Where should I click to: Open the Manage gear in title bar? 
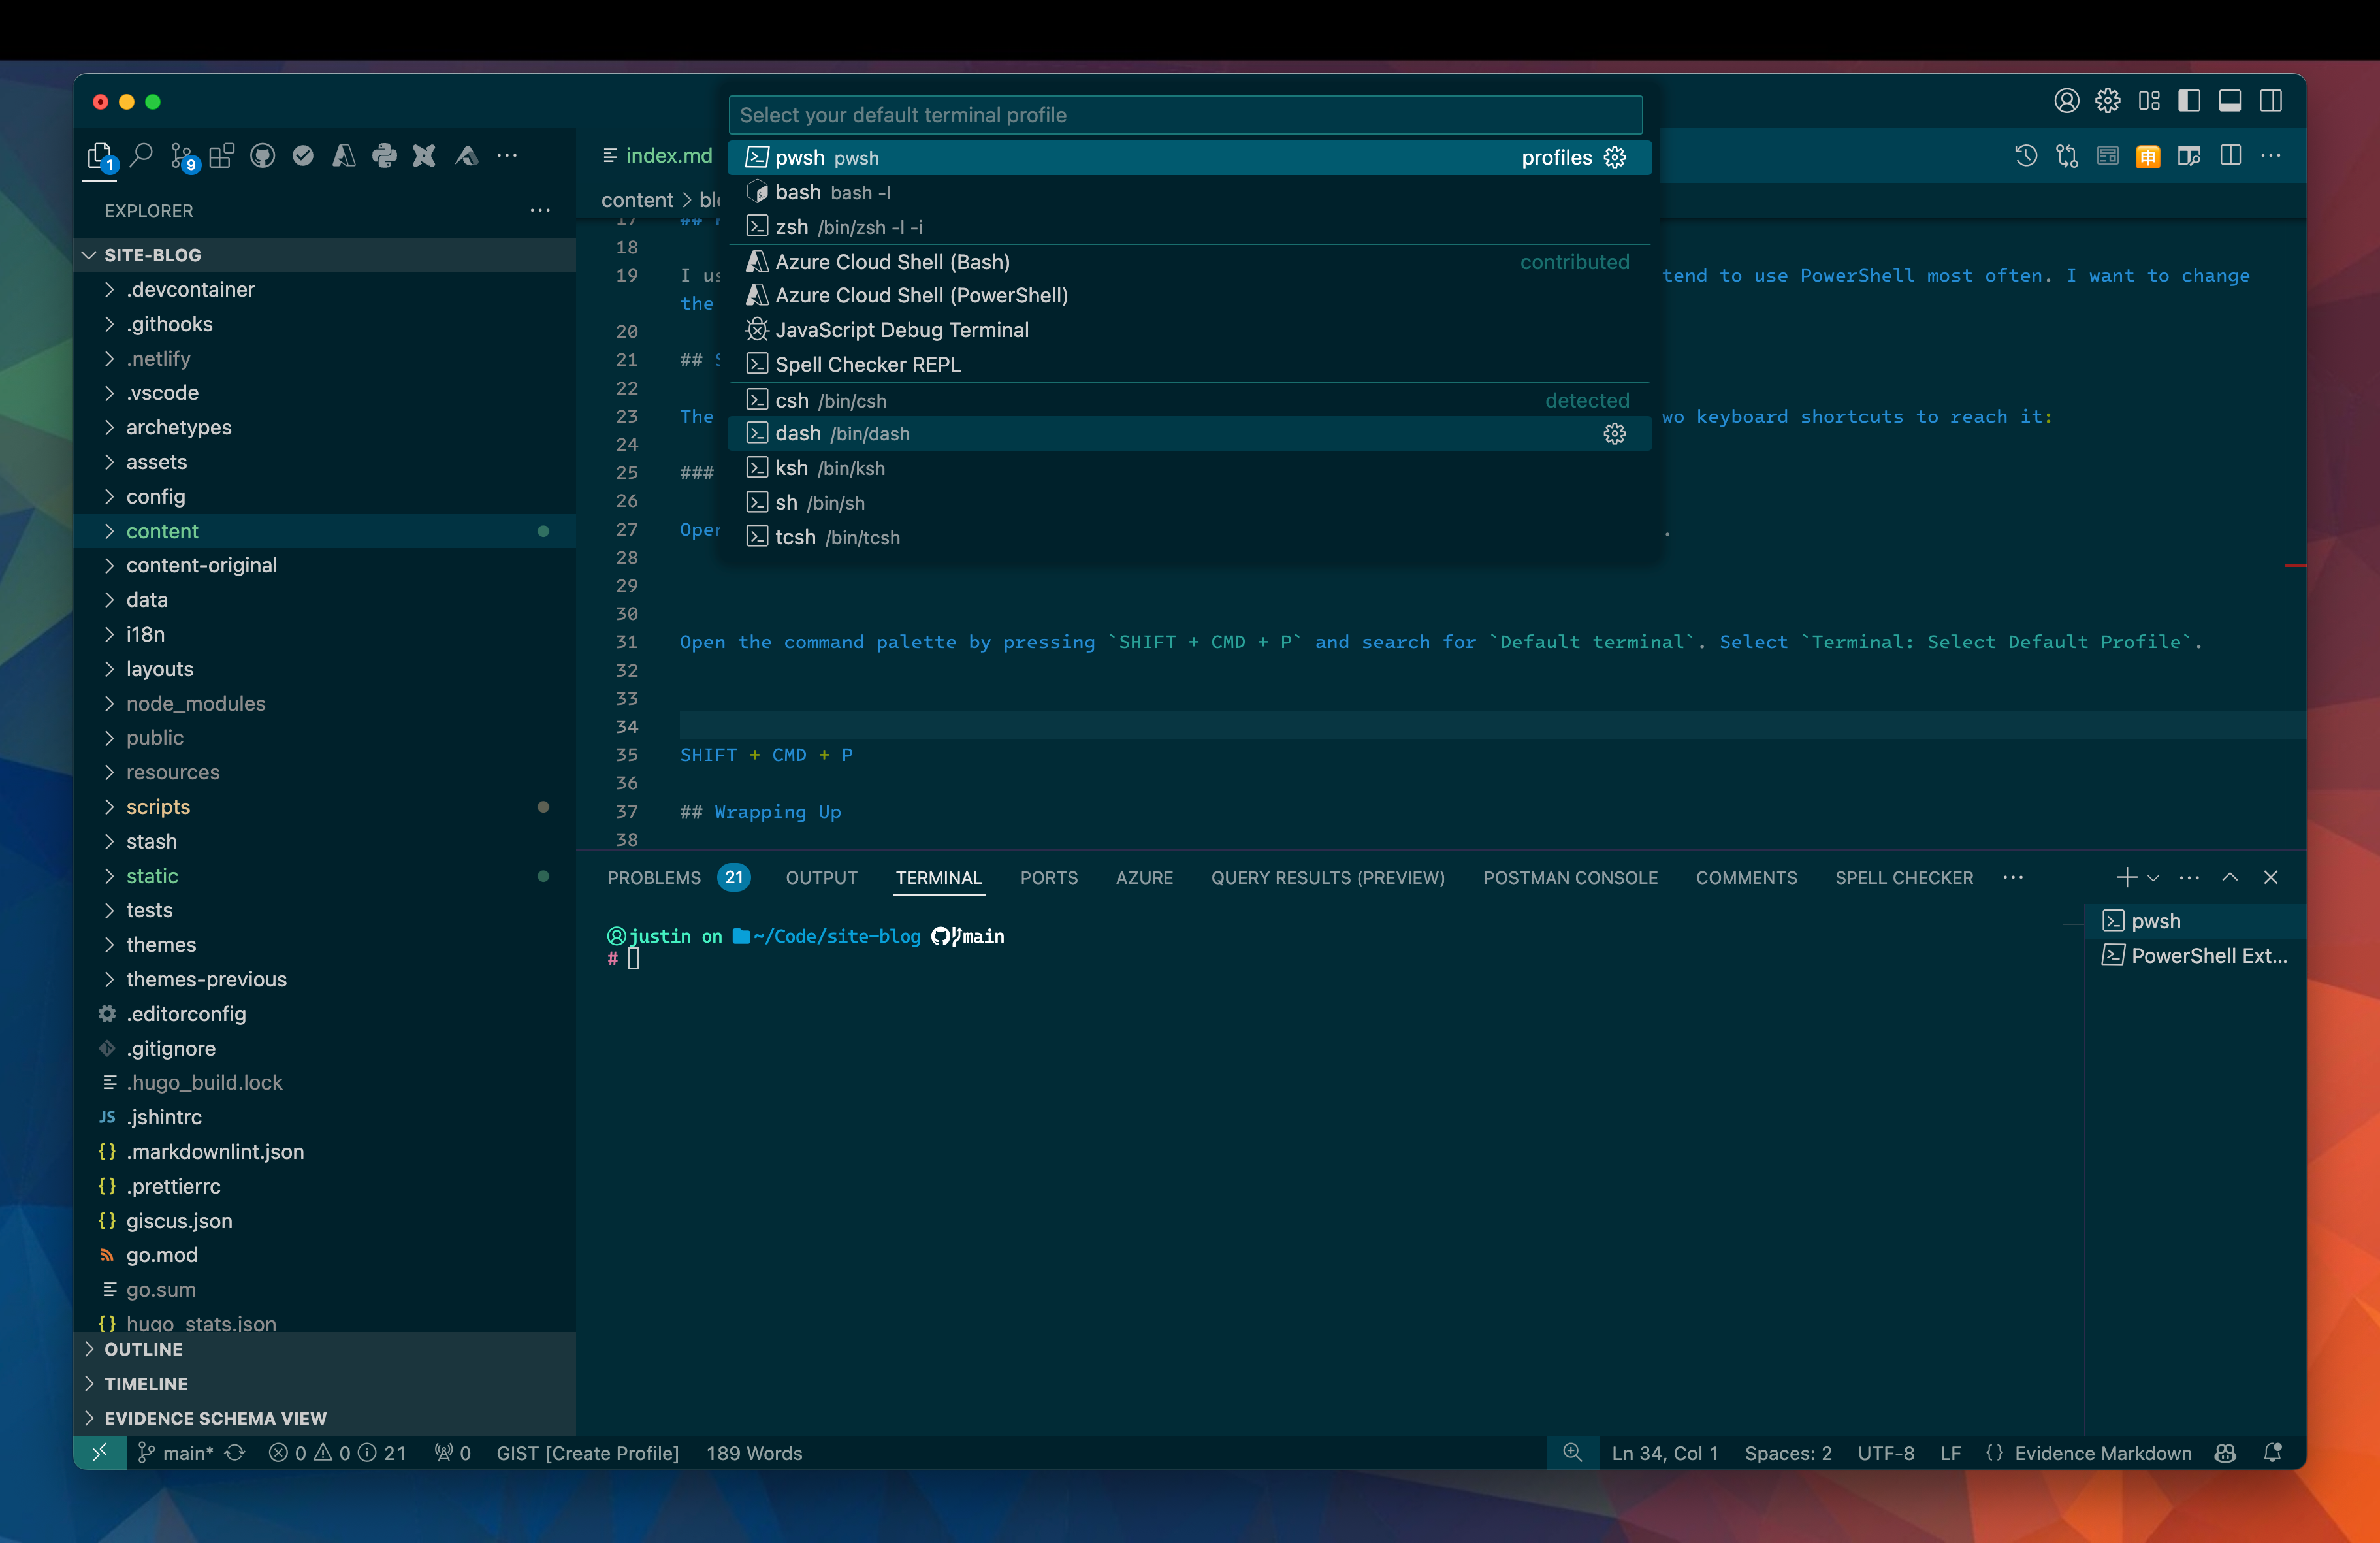pyautogui.click(x=2107, y=101)
